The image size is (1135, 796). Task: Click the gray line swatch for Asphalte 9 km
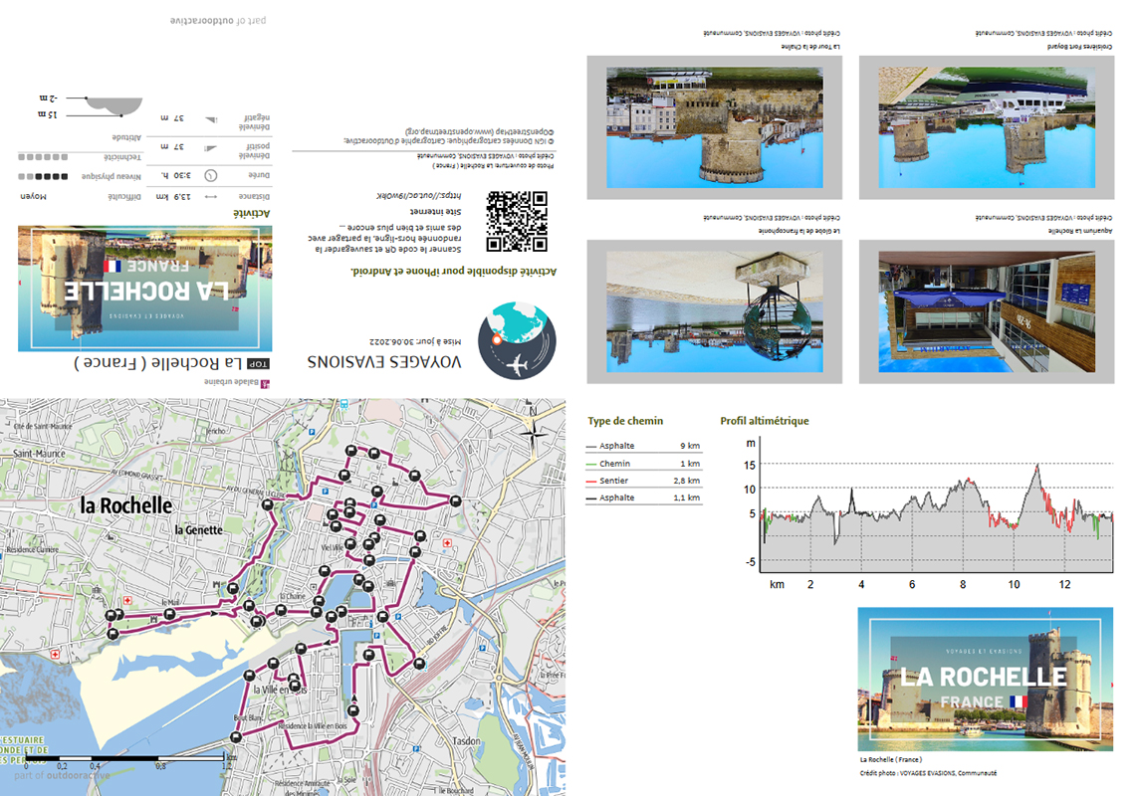tap(591, 447)
